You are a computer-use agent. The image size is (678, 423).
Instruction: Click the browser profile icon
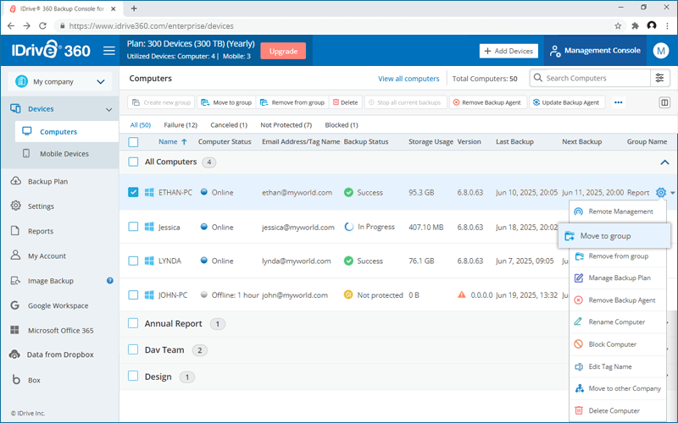(x=652, y=26)
